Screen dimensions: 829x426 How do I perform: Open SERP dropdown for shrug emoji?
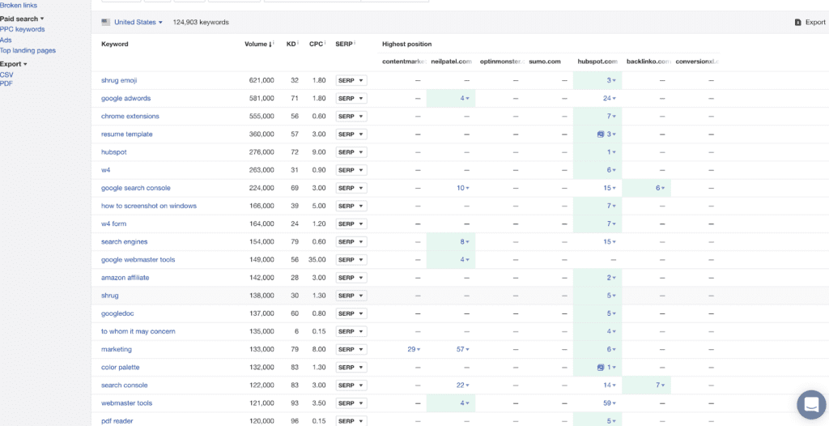coord(351,80)
